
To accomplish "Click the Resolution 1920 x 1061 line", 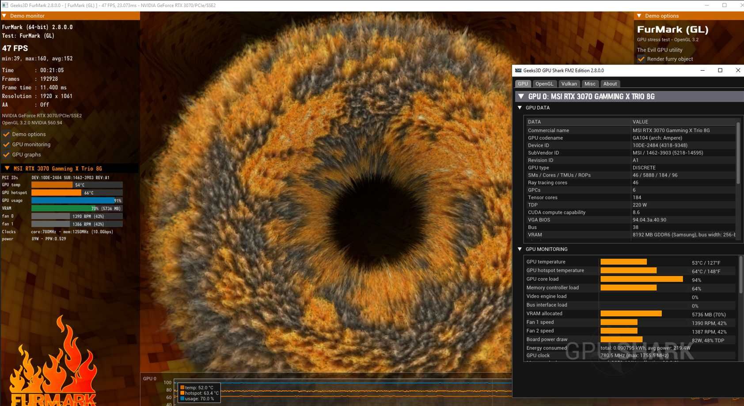I will click(x=37, y=96).
